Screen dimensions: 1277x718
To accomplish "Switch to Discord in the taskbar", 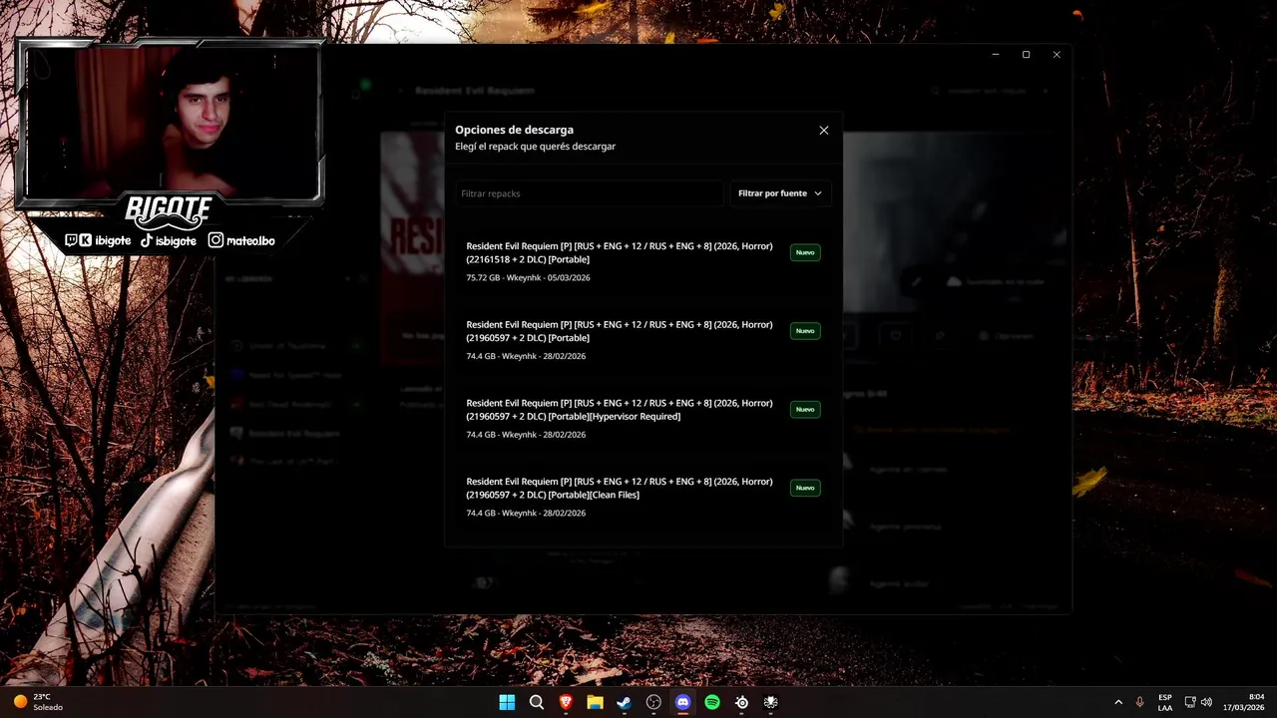I will click(682, 702).
